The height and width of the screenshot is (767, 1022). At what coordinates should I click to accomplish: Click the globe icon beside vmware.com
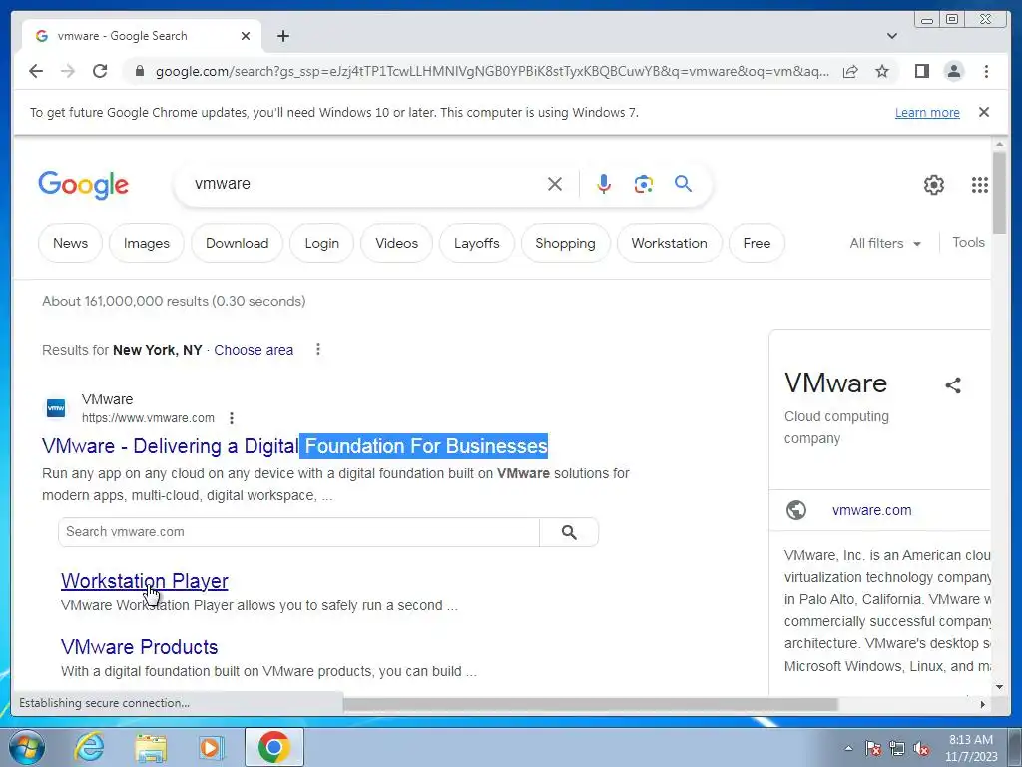pos(795,510)
